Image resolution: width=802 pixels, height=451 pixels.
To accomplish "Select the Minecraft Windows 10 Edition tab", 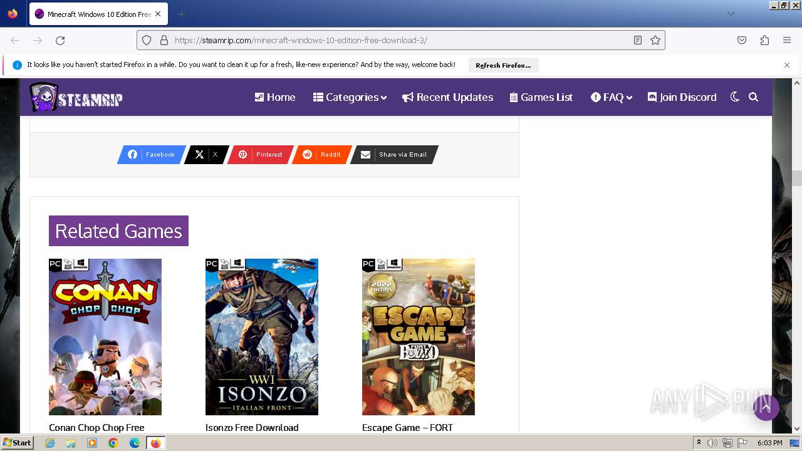I will pyautogui.click(x=98, y=14).
